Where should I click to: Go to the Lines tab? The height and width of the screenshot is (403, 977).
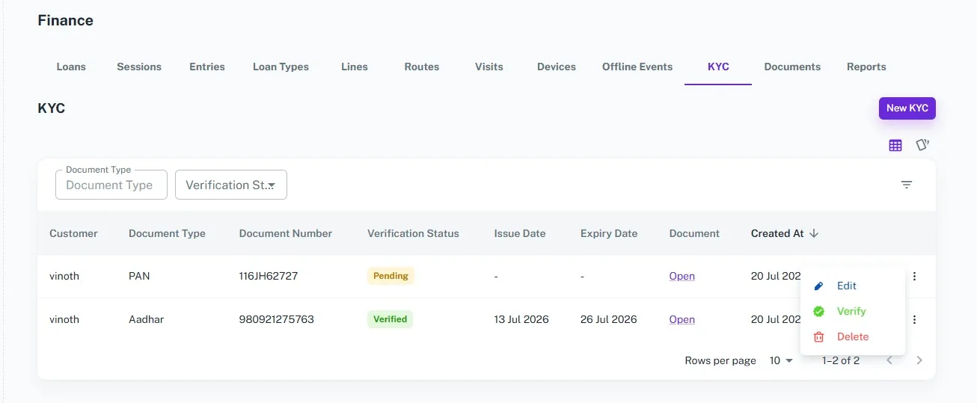point(355,67)
